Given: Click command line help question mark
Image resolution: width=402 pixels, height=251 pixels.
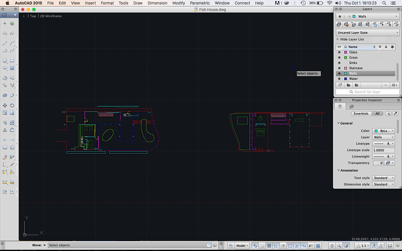Looking at the screenshot, I should [209, 245].
